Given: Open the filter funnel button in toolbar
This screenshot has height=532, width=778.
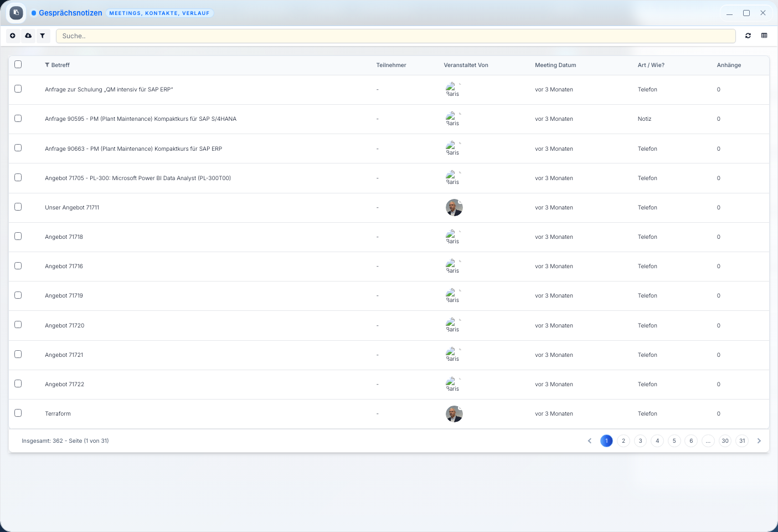Looking at the screenshot, I should click(x=43, y=35).
